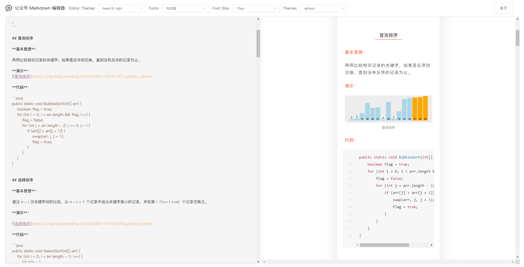Click the page scrollbar up arrow
This screenshot has width=524, height=267.
(x=517, y=19)
